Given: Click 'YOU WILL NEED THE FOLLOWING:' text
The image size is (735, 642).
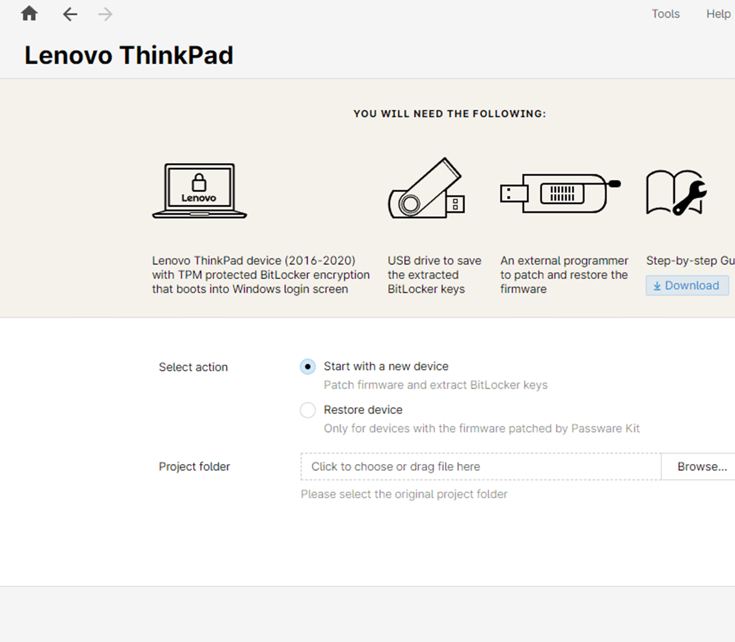Looking at the screenshot, I should (450, 114).
